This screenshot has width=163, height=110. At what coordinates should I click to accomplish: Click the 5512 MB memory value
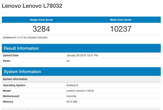[x=72, y=102]
